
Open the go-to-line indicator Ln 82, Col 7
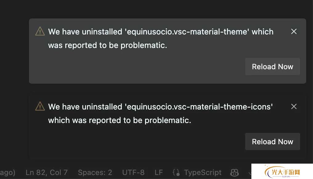47,173
